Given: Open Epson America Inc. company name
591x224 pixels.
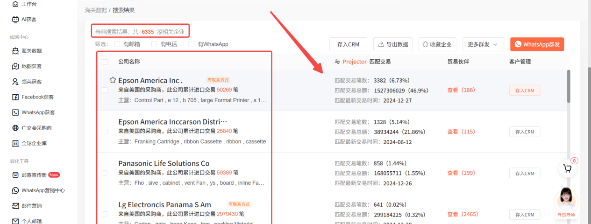Looking at the screenshot, I should coord(150,80).
